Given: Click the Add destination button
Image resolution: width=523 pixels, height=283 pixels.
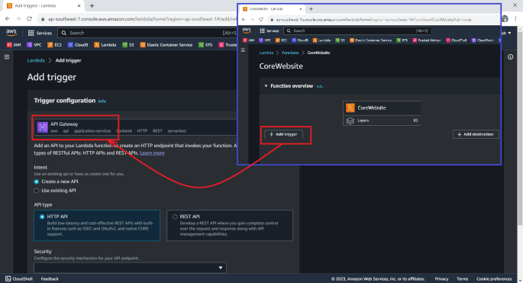Looking at the screenshot, I should [x=476, y=134].
